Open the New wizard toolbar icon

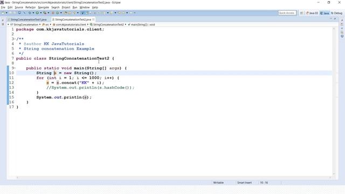tap(3, 13)
